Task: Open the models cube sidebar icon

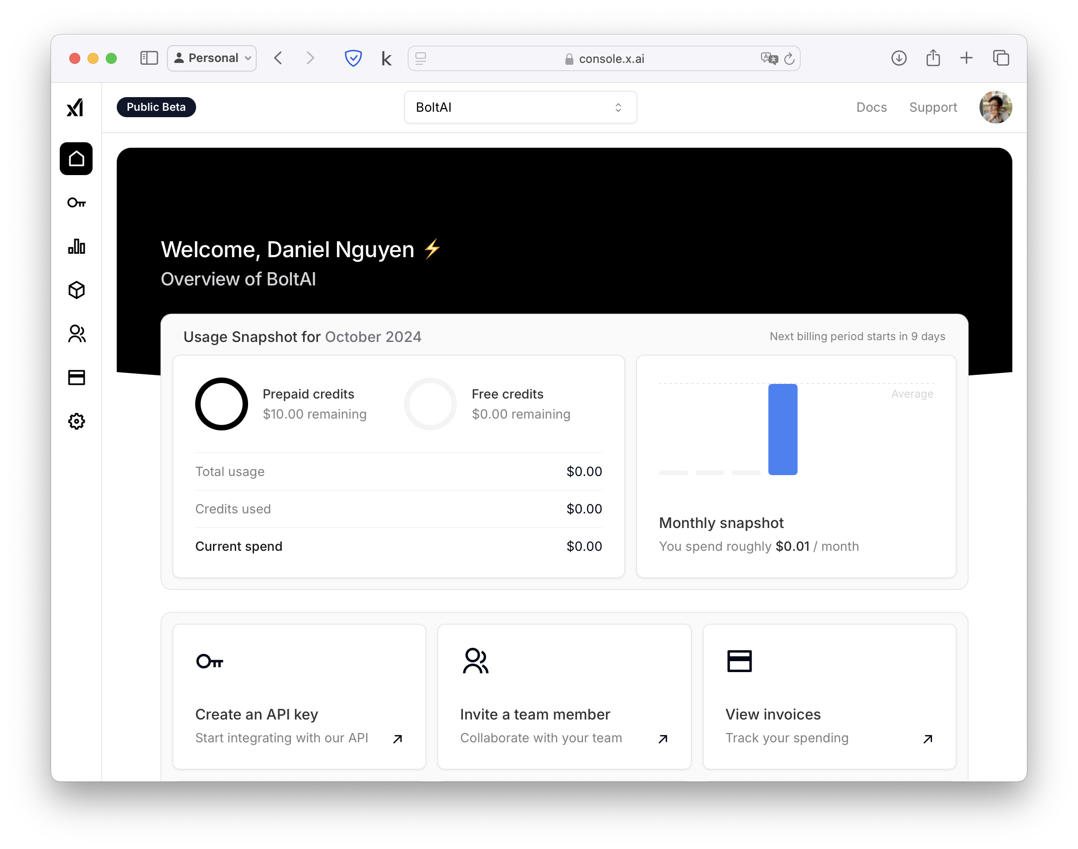Action: tap(76, 290)
